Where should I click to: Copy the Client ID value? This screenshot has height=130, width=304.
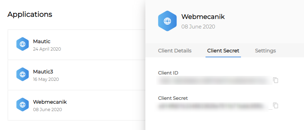pos(275,80)
